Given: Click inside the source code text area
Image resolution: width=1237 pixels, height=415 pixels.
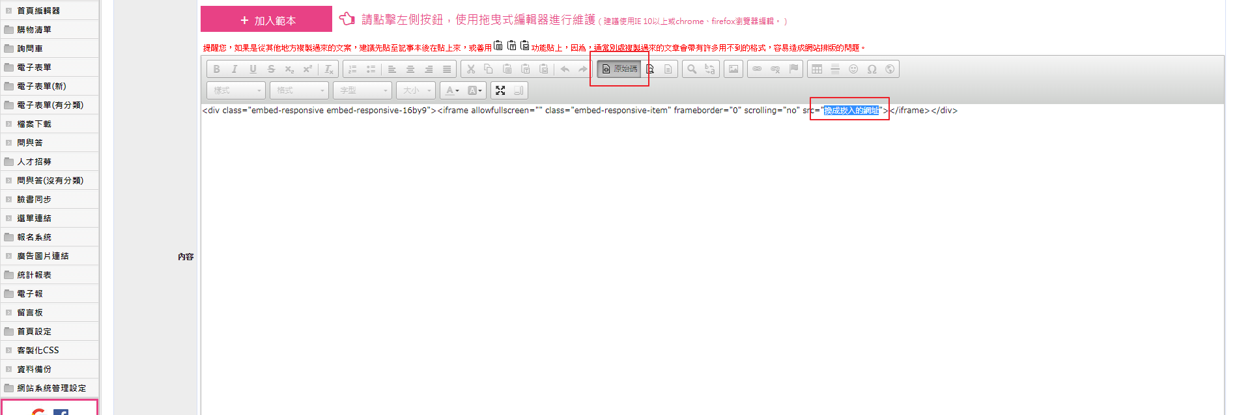Looking at the screenshot, I should (651, 260).
